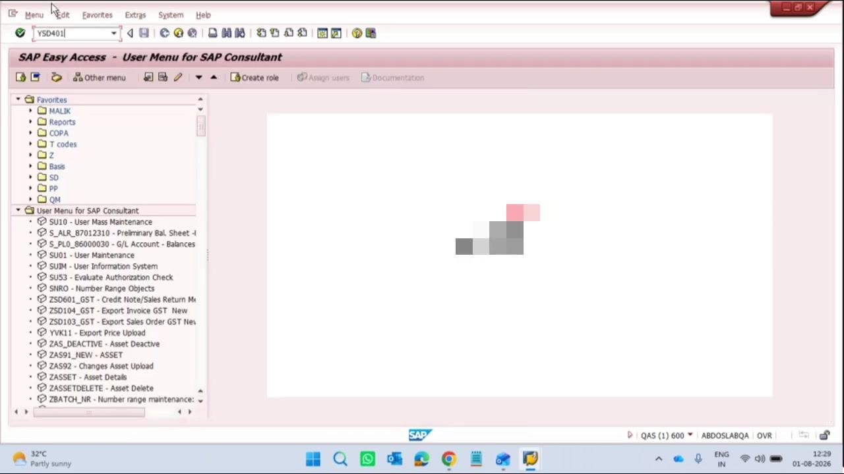Click the green Back arrow icon

pyautogui.click(x=164, y=33)
